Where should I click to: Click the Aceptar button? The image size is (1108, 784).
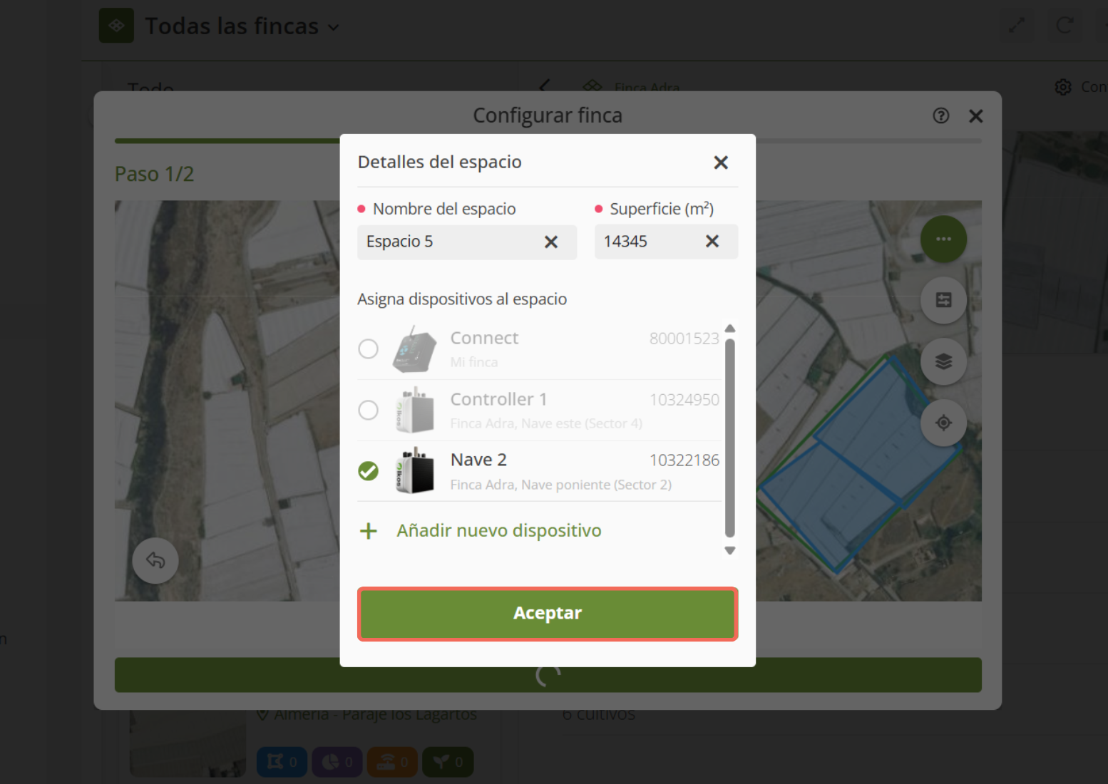click(548, 614)
